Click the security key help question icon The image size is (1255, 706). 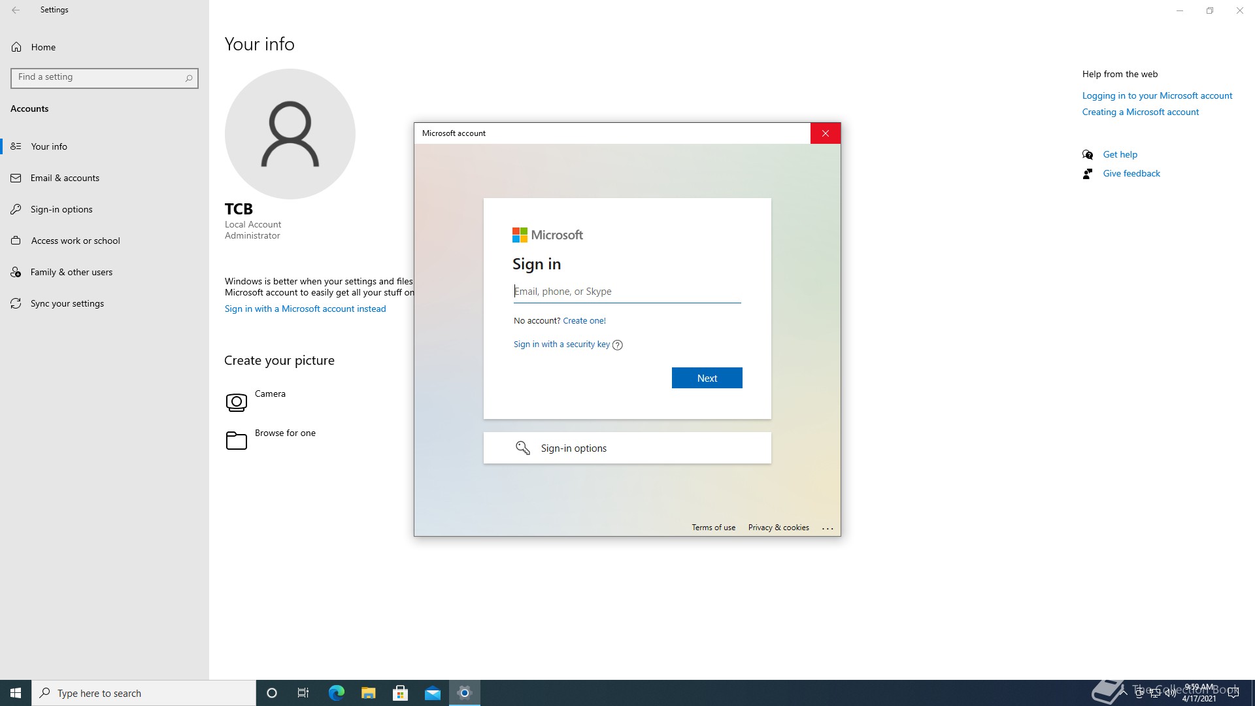coord(617,345)
